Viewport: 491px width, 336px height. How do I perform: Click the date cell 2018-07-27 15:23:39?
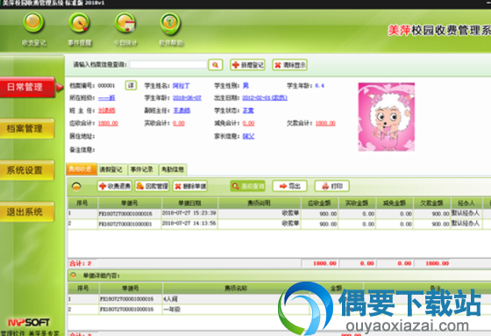189,213
